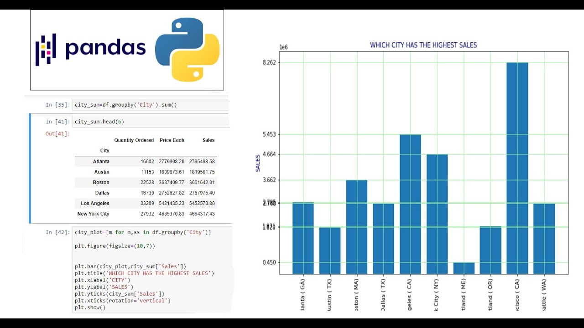Click the Atlanta sales value 2795498.58
This screenshot has width=584, height=328.
click(x=202, y=162)
